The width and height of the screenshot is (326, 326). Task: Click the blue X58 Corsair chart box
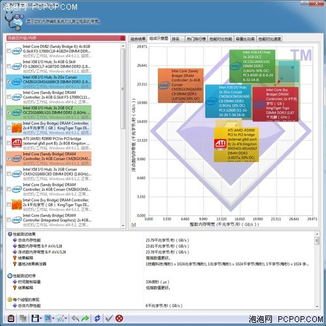[228, 101]
